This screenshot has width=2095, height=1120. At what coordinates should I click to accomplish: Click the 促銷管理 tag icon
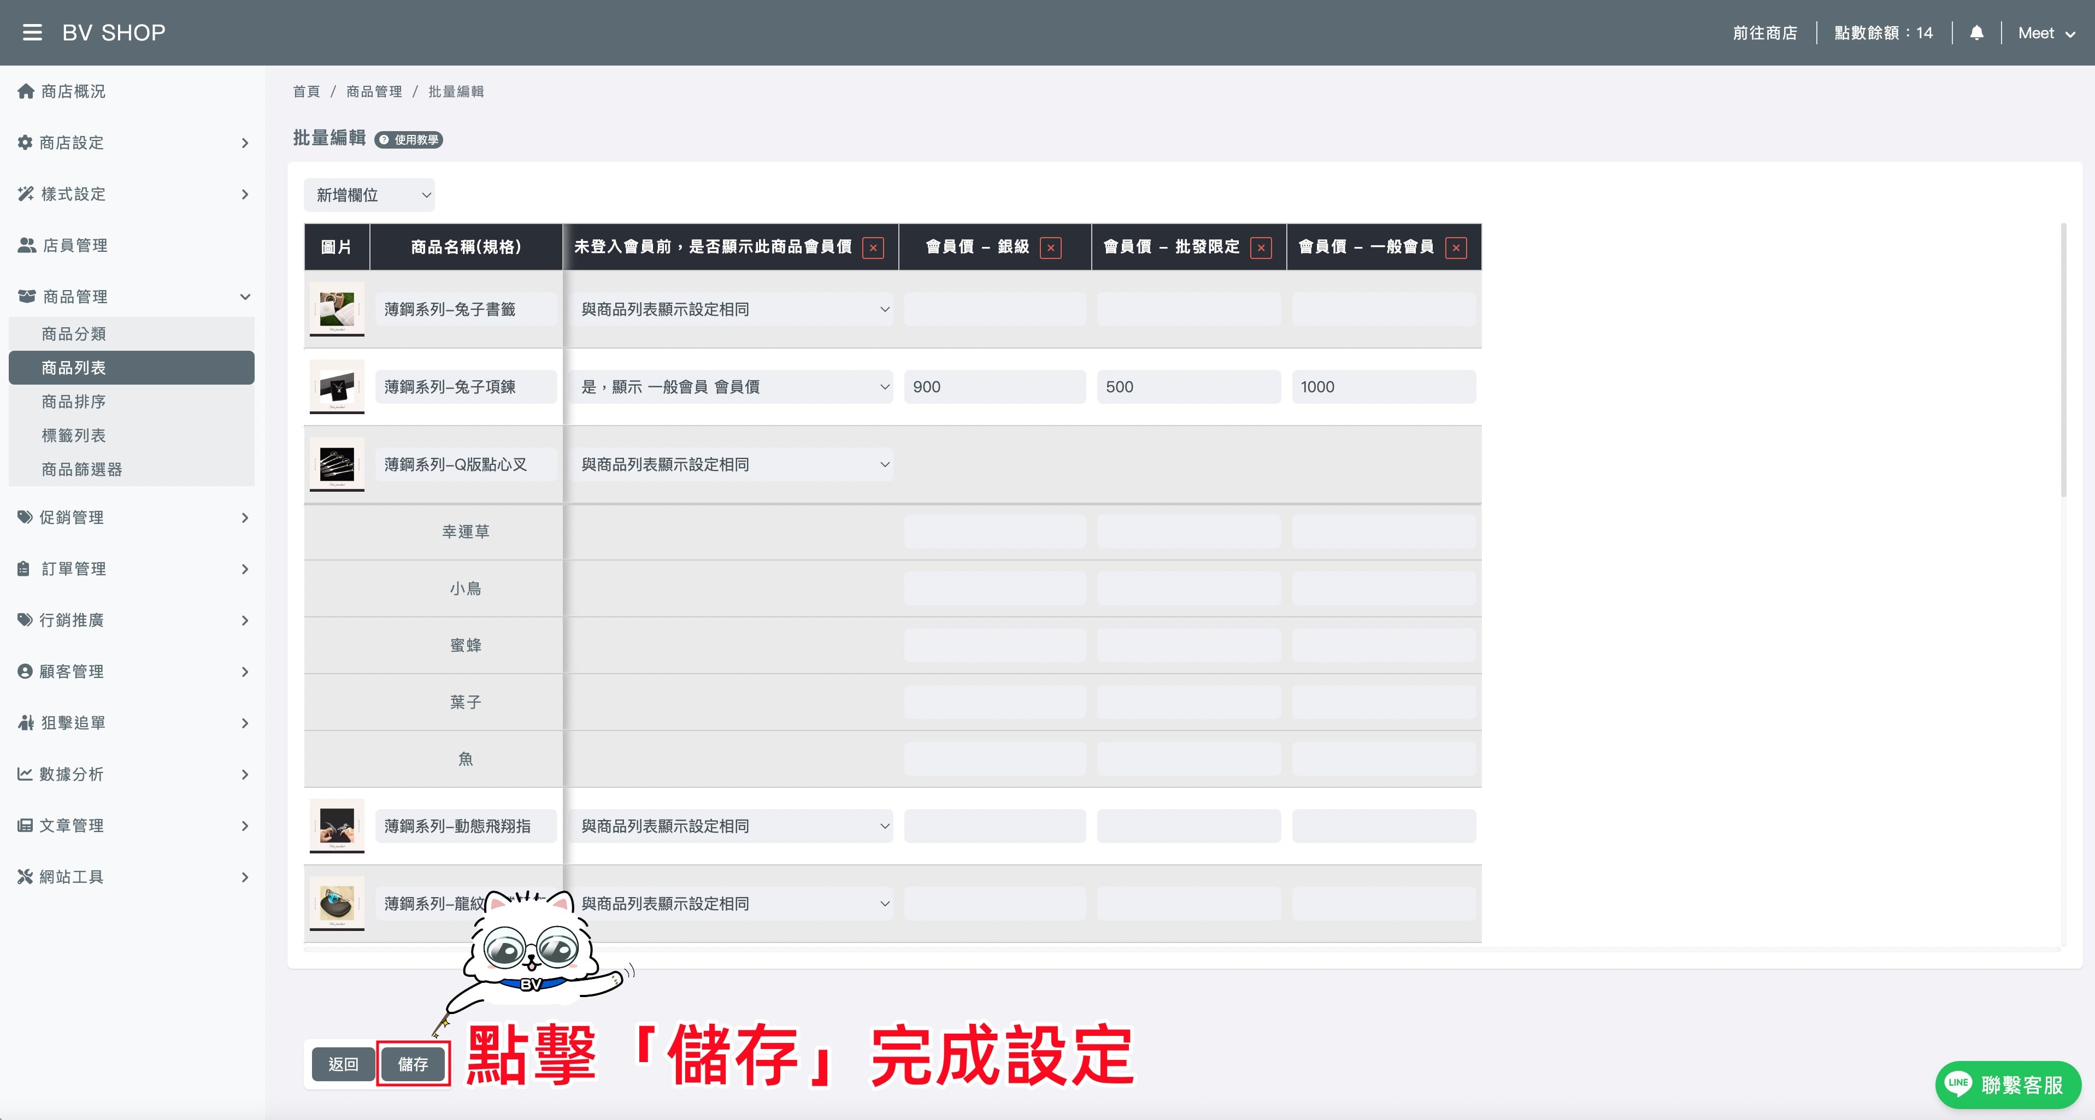tap(25, 517)
